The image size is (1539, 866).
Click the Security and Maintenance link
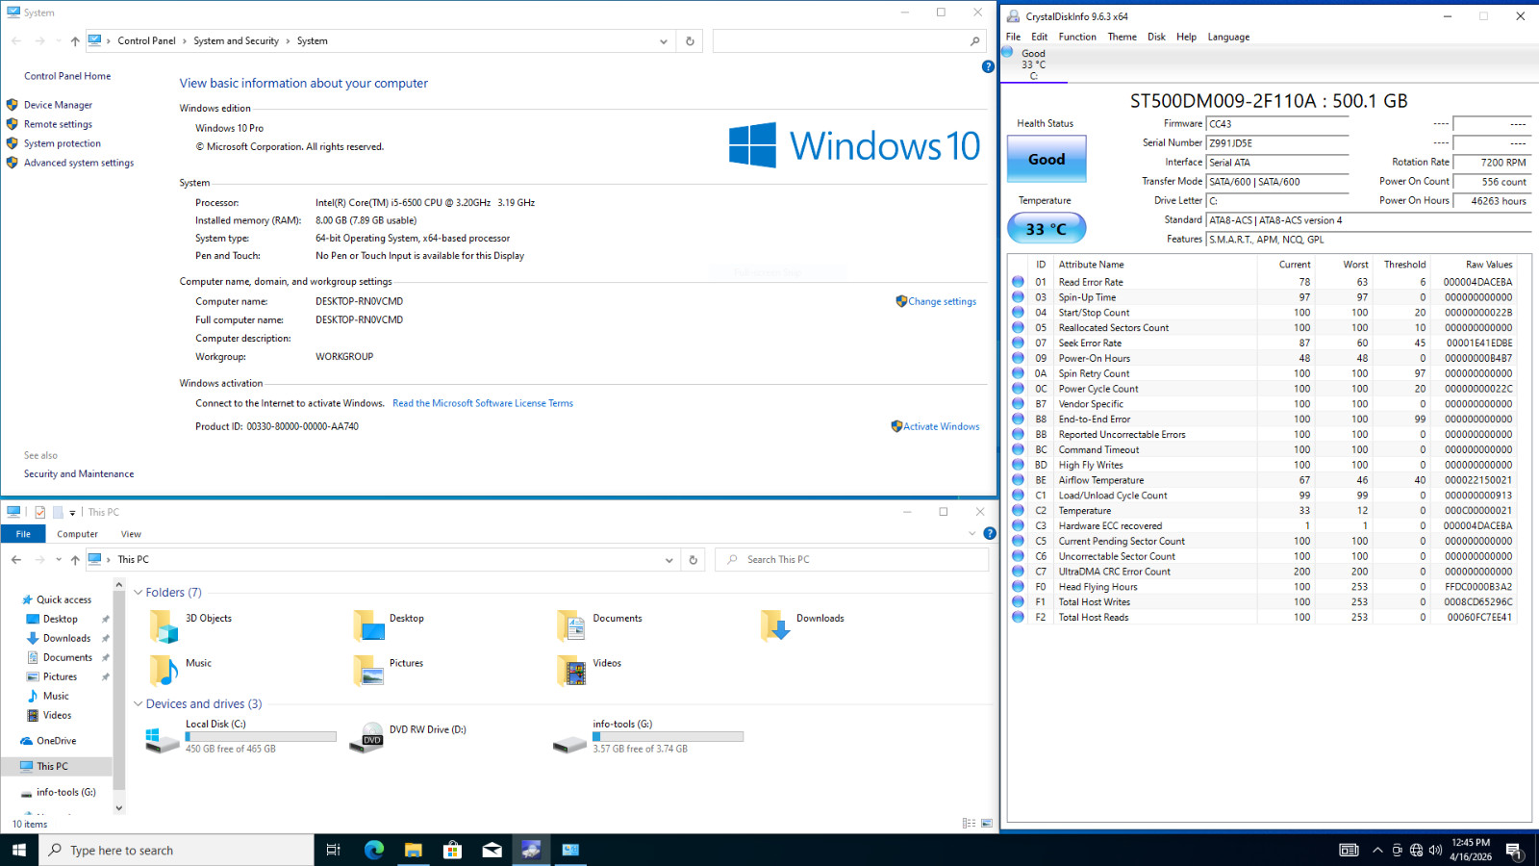coord(79,473)
